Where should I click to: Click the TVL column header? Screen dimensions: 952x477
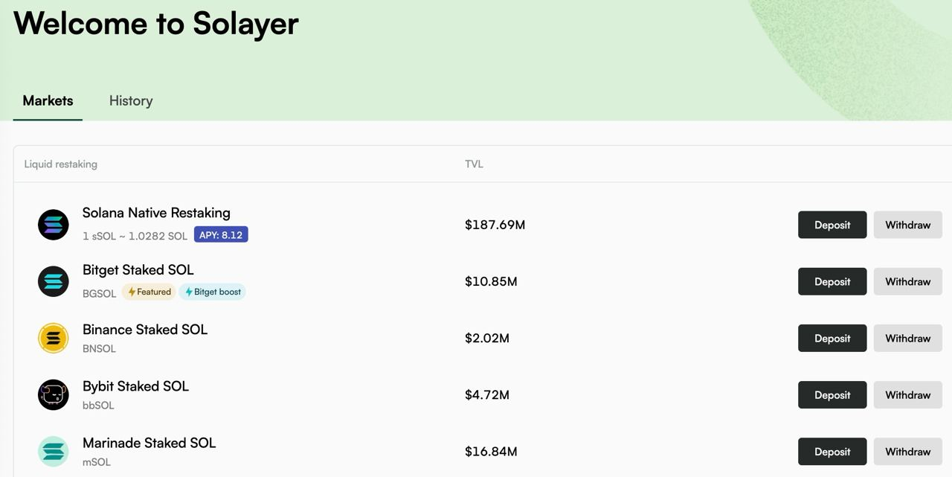[474, 164]
